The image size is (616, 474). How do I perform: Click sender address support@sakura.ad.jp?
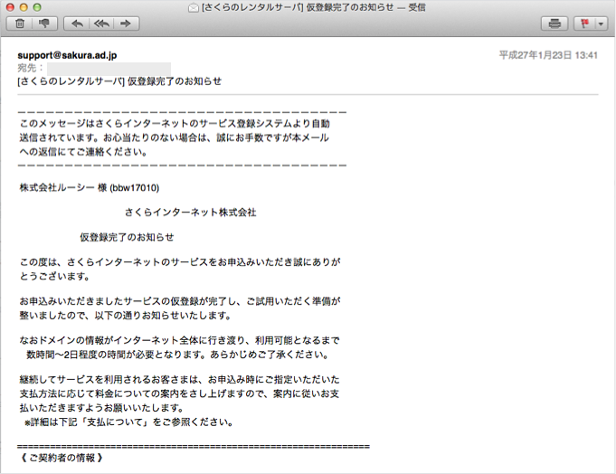tap(67, 55)
